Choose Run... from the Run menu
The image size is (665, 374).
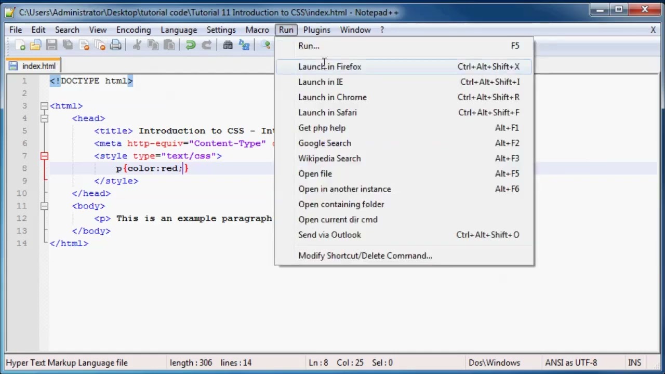(404, 46)
